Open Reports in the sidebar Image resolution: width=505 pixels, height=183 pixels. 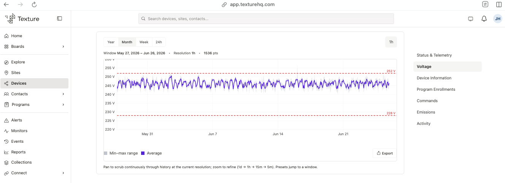tap(34, 152)
